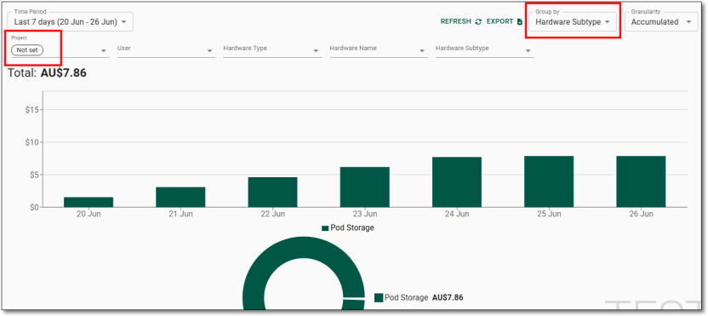The width and height of the screenshot is (708, 316).
Task: Click the Total AU$7.86 value
Action: [x=64, y=72]
